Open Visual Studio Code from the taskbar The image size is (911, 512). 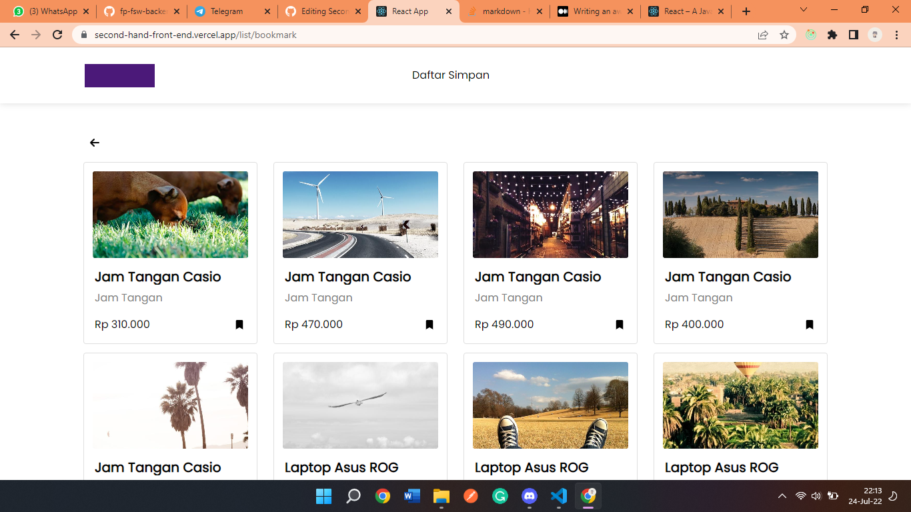[558, 496]
